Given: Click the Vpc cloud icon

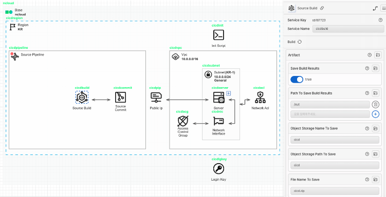Looking at the screenshot, I should pyautogui.click(x=175, y=57).
